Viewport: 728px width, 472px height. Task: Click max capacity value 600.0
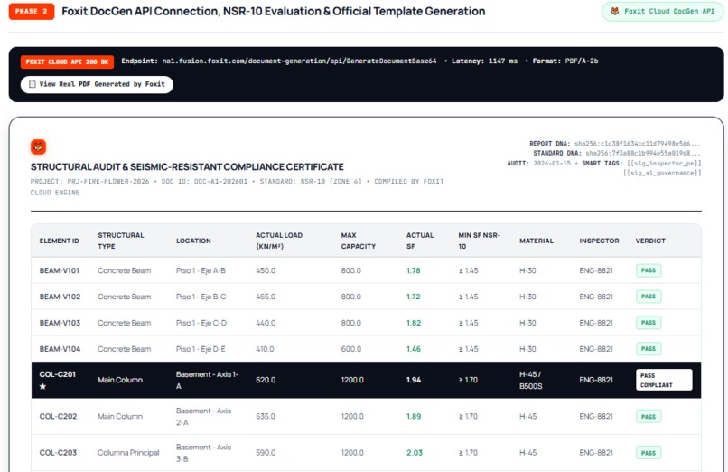pyautogui.click(x=351, y=348)
